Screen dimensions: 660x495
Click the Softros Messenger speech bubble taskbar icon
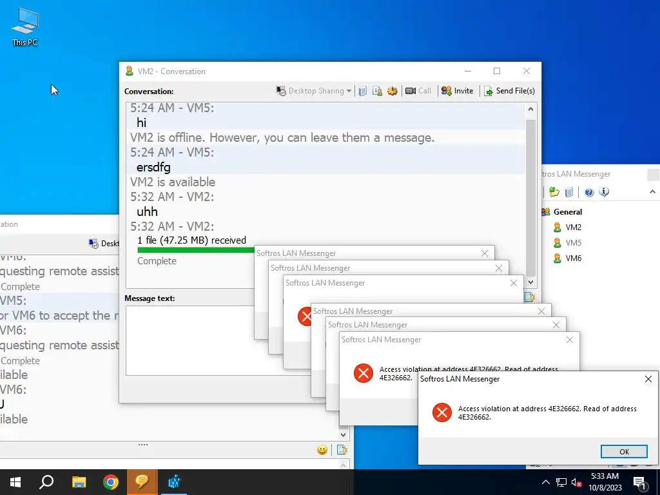[142, 482]
